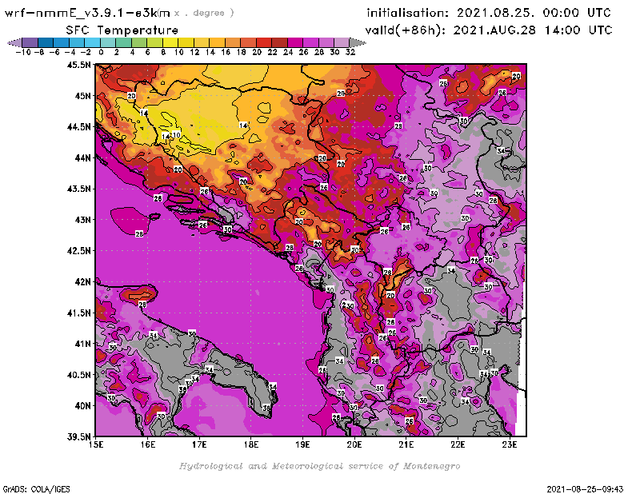Click the '44.5N' latitude axis label
640x494 pixels.
78,127
